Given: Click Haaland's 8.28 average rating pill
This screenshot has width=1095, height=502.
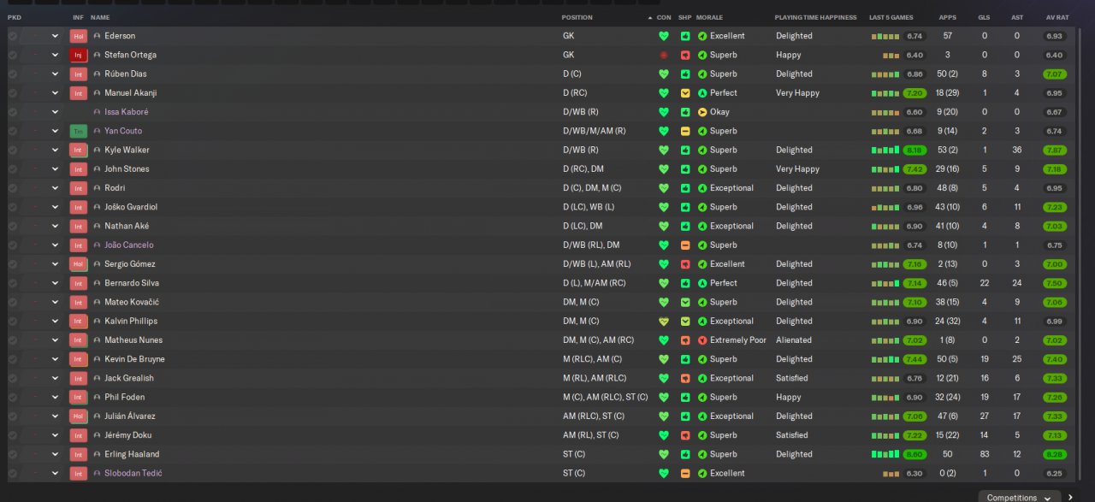Looking at the screenshot, I should (x=1055, y=454).
